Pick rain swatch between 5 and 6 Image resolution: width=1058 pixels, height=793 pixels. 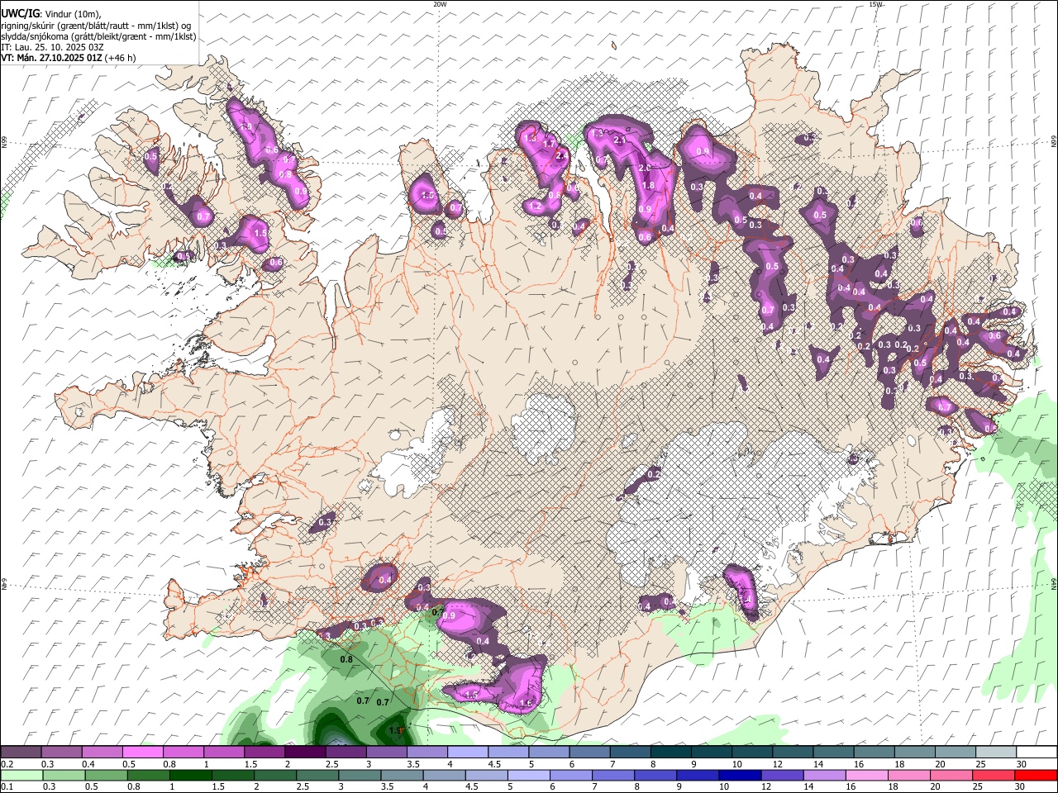click(529, 775)
